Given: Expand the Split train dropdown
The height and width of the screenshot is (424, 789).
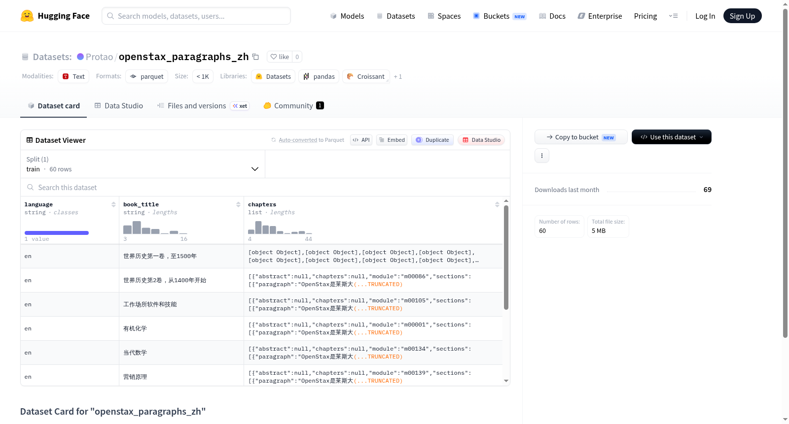Looking at the screenshot, I should click(143, 164).
